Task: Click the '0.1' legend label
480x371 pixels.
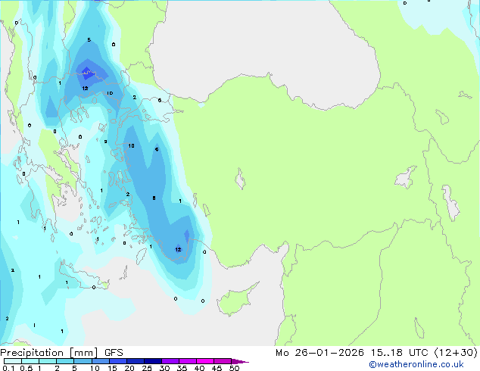Action: pos(8,368)
